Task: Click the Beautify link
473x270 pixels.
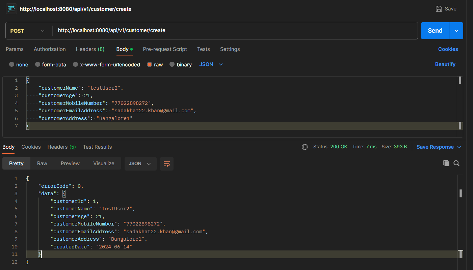Action: [x=445, y=64]
